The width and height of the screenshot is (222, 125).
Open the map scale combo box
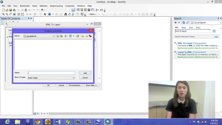pyautogui.click(x=59, y=10)
